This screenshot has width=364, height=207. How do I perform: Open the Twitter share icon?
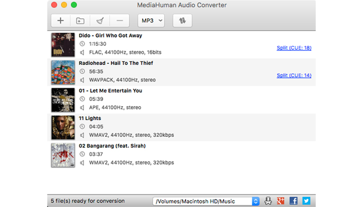coord(306,201)
